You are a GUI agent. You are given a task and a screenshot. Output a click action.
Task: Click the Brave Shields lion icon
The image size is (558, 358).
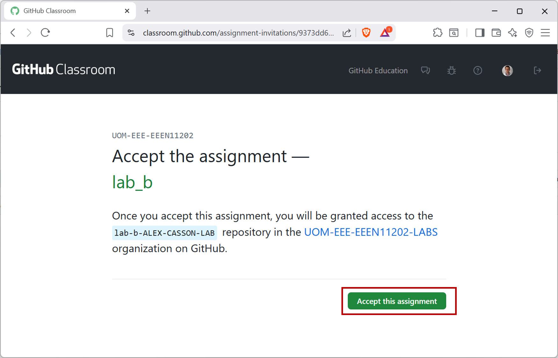tap(366, 32)
